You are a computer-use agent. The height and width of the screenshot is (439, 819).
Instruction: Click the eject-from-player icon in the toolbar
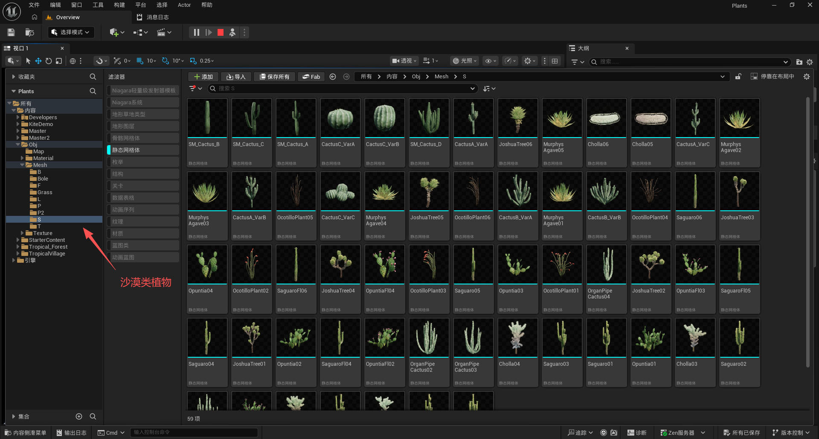[x=232, y=32]
